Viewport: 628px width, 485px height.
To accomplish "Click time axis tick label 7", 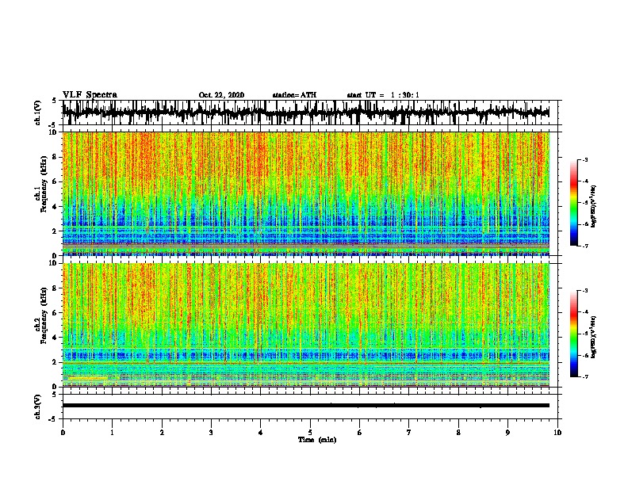I will [x=409, y=433].
